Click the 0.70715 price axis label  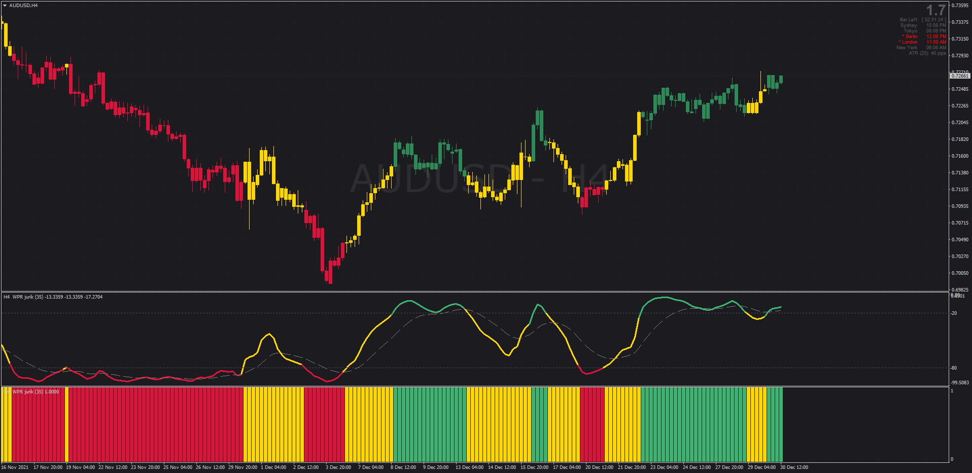960,223
